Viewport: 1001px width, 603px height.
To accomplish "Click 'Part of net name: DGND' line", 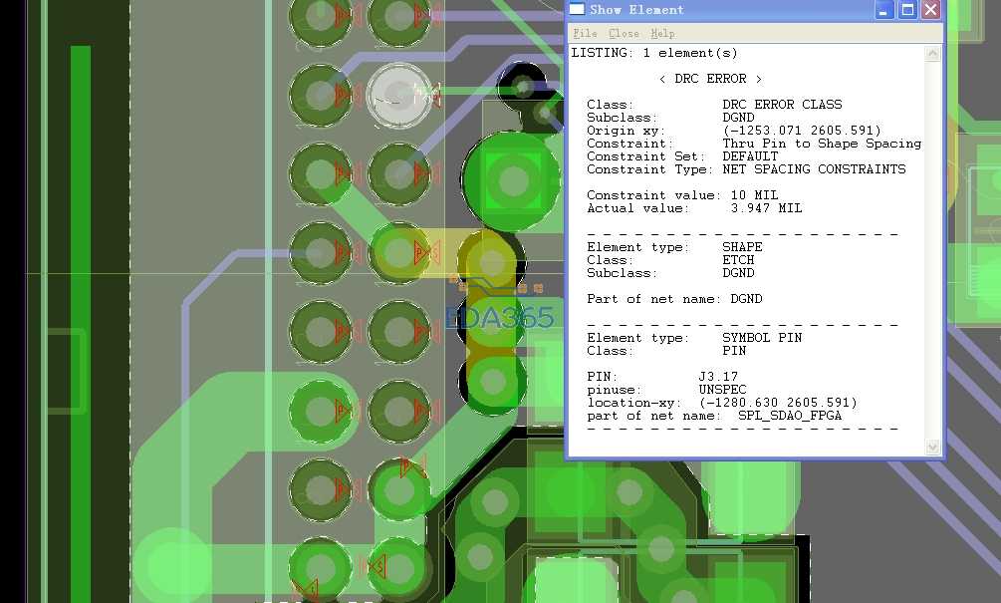I will pyautogui.click(x=674, y=298).
